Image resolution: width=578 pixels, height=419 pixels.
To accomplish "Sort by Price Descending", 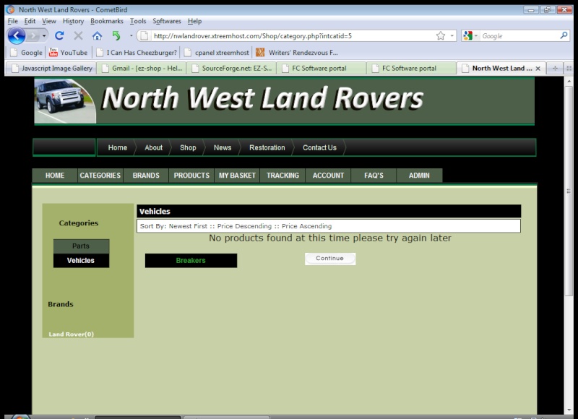I will tap(244, 226).
